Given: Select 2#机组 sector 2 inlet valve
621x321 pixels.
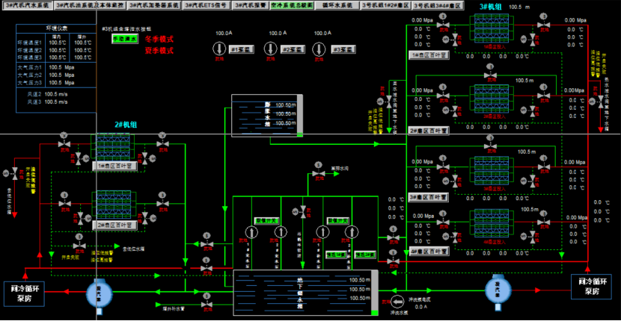Looking at the screenshot, I should point(64,203).
